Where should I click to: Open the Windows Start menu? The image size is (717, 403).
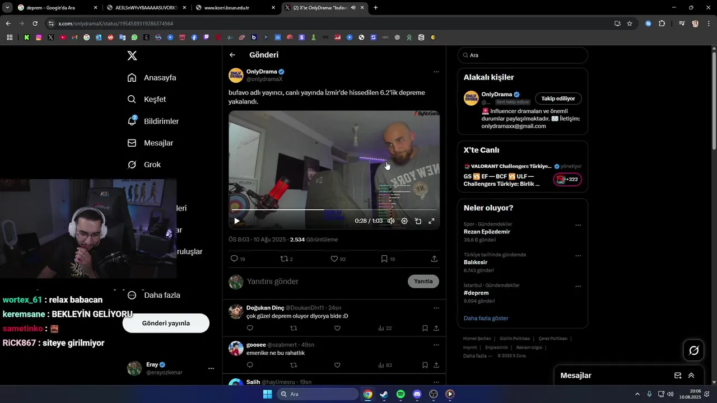(x=267, y=394)
